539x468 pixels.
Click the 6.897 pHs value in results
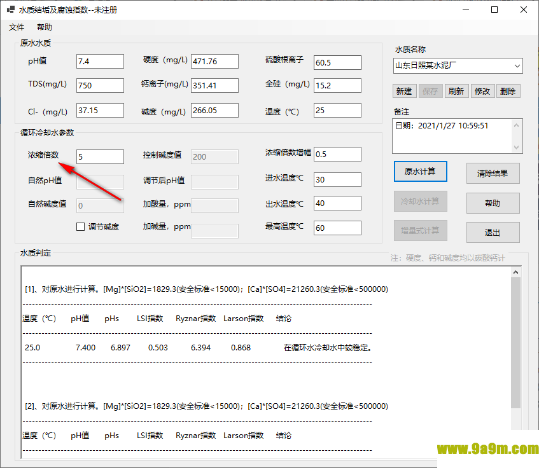[120, 348]
